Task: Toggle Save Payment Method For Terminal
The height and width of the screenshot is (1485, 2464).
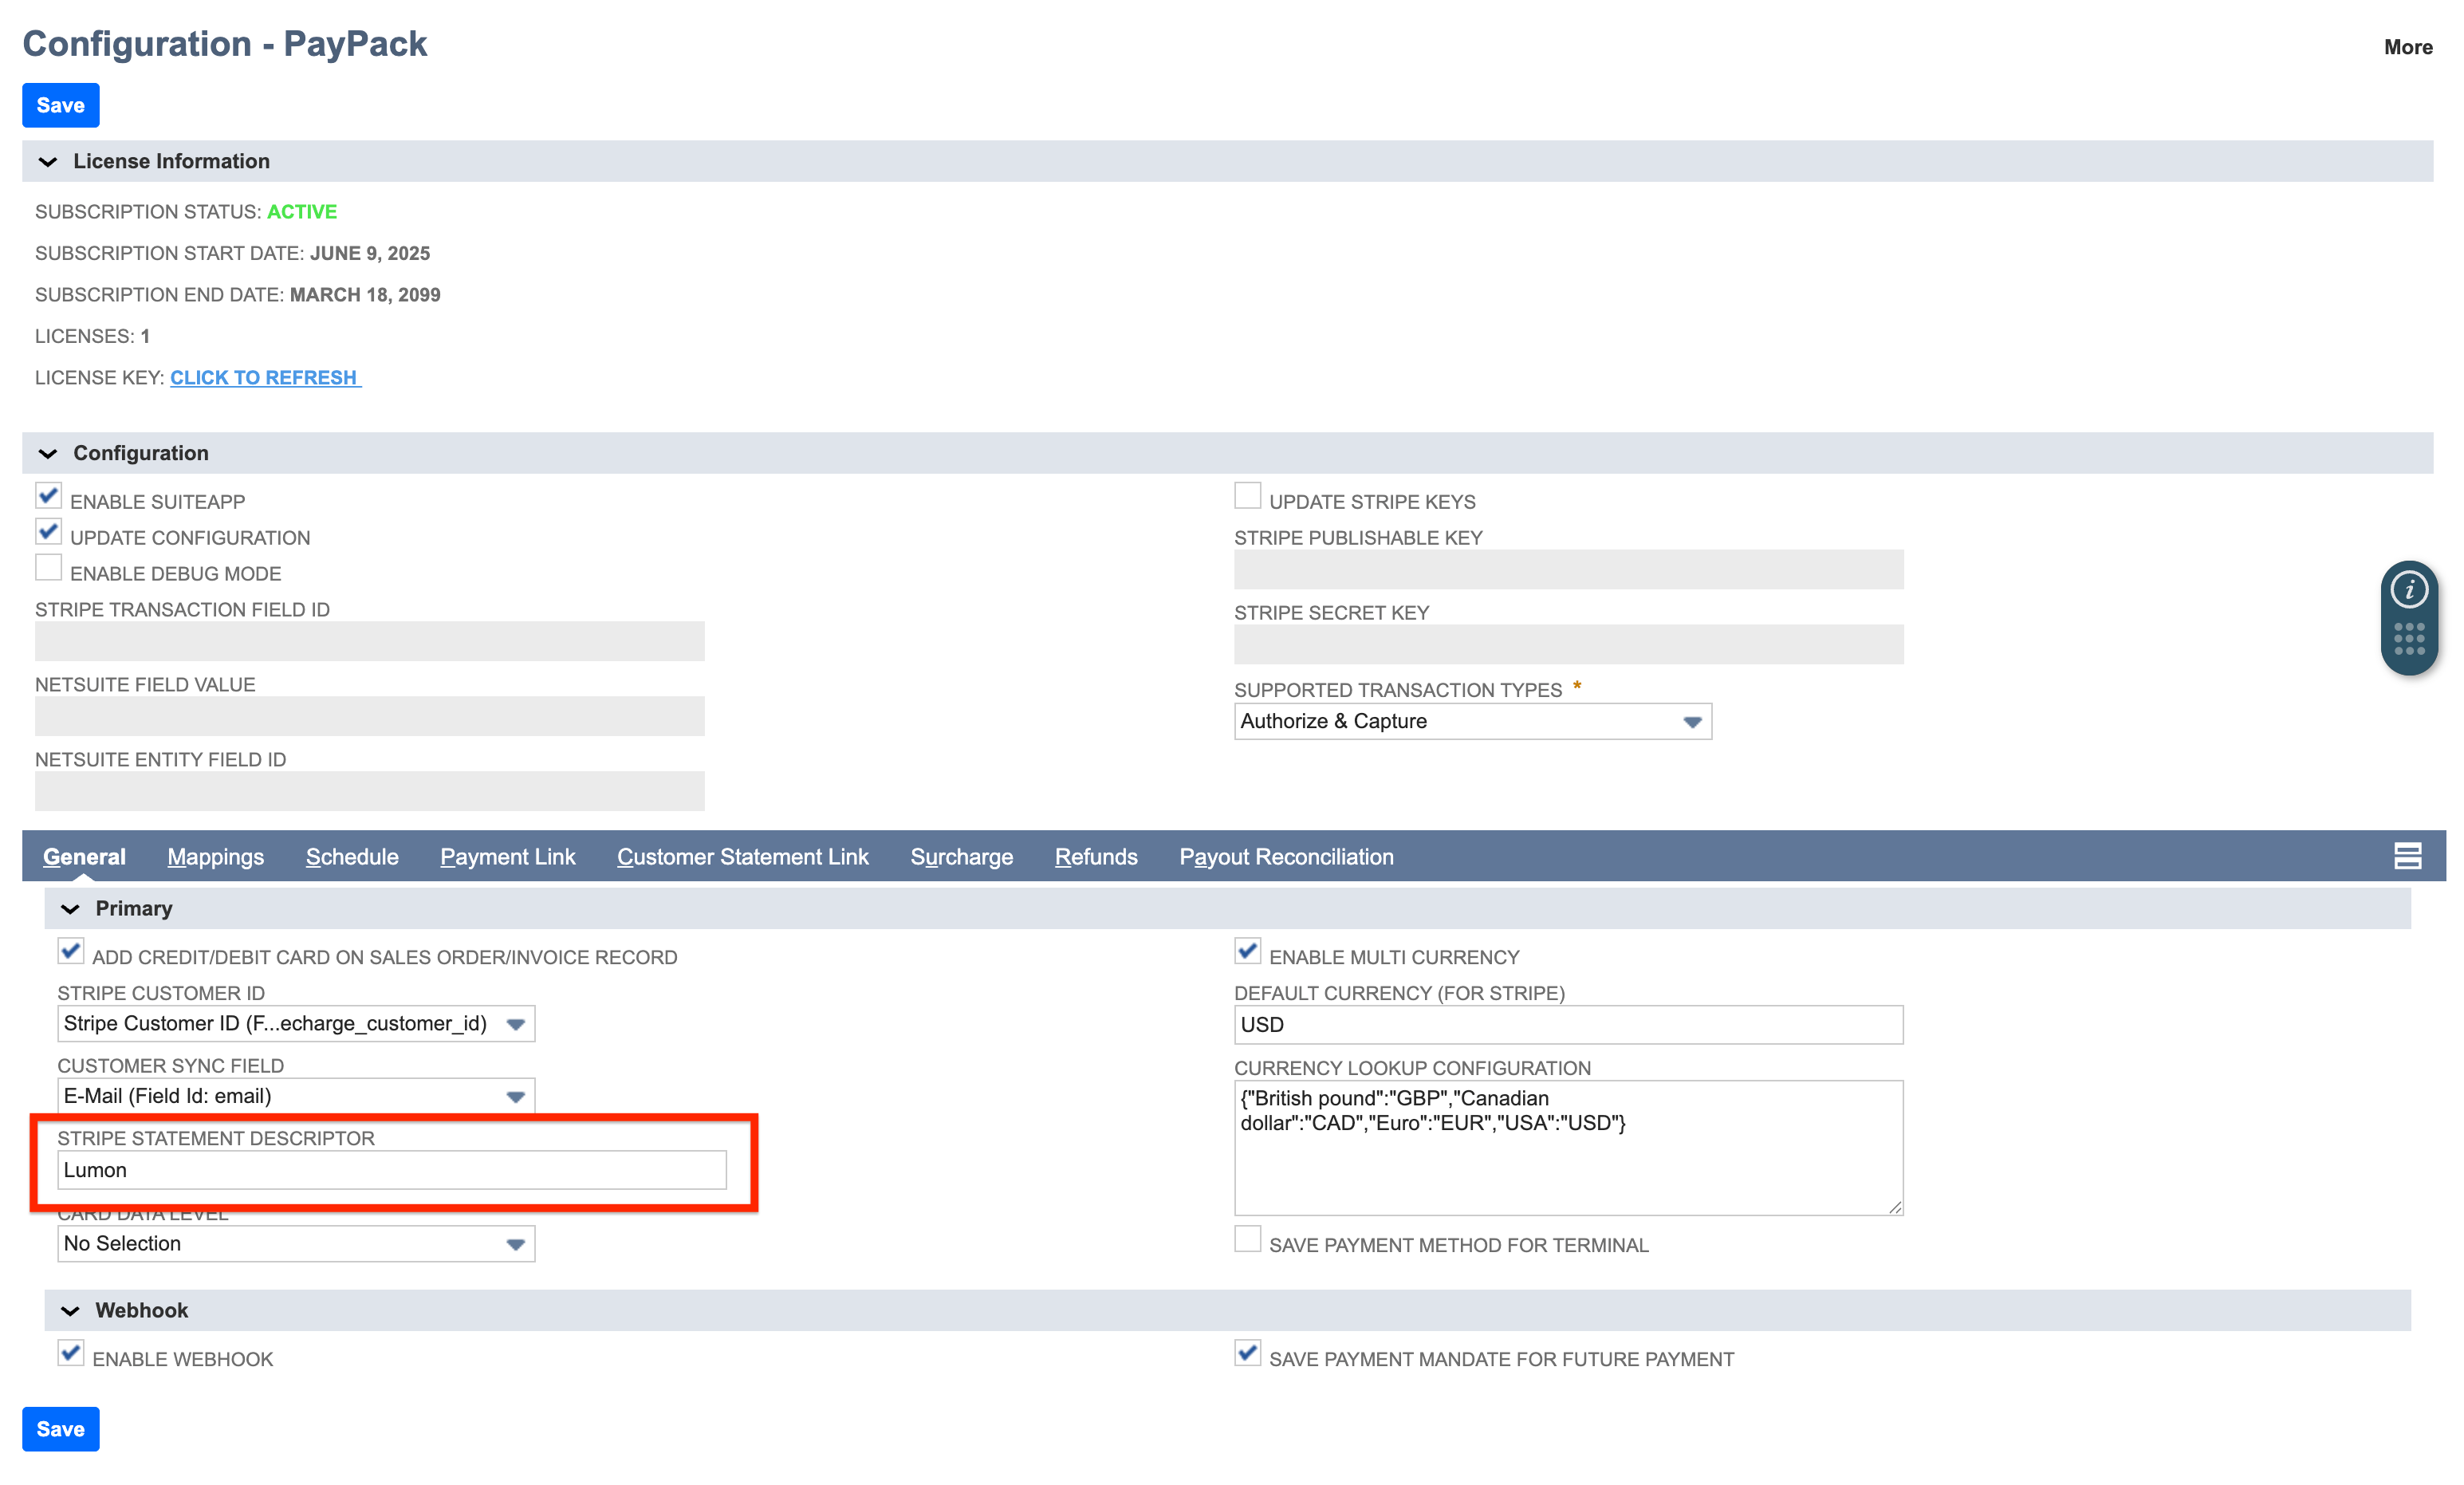Action: (x=1247, y=1239)
